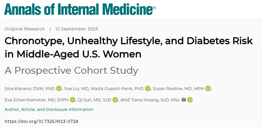This screenshot has height=127, width=262.
Task: Click the 12 September 2023 publication date
Action: (77, 29)
